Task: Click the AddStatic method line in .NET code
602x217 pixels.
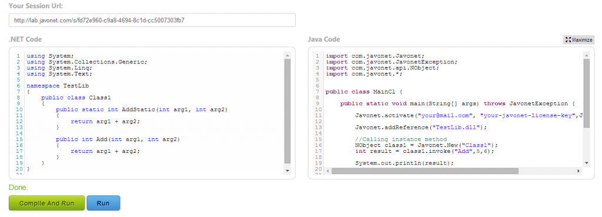Action: point(142,109)
